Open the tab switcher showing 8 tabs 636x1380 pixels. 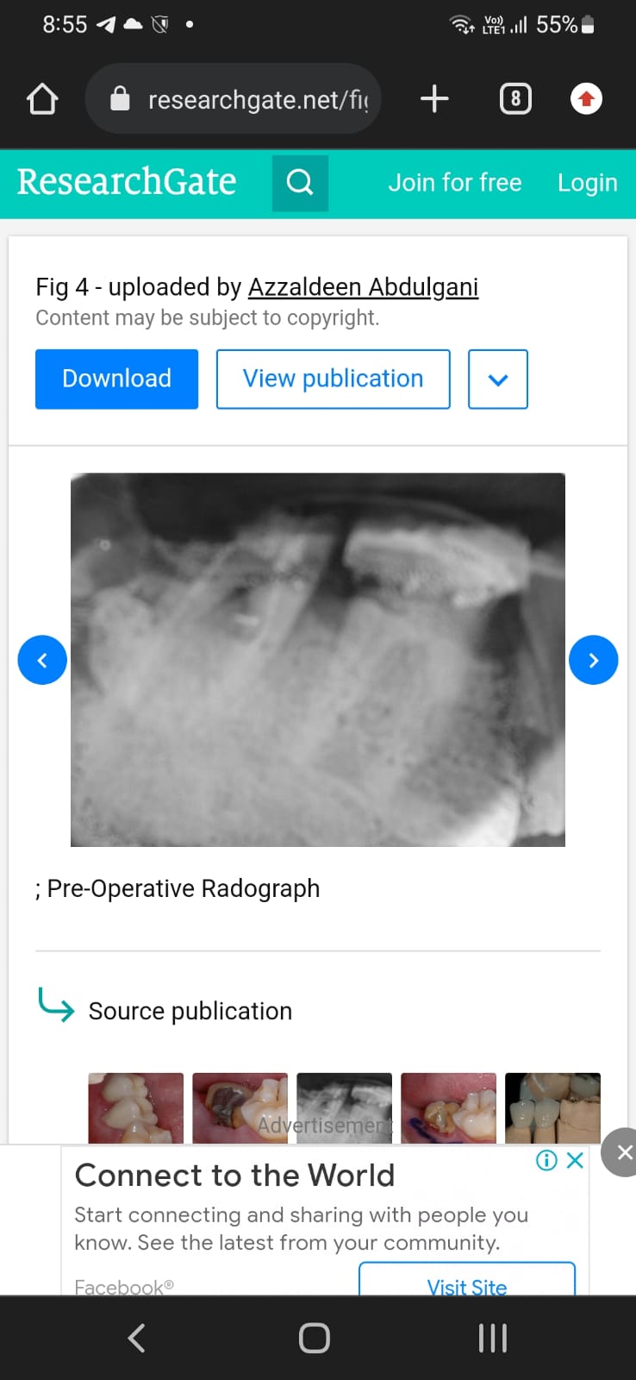tap(515, 99)
